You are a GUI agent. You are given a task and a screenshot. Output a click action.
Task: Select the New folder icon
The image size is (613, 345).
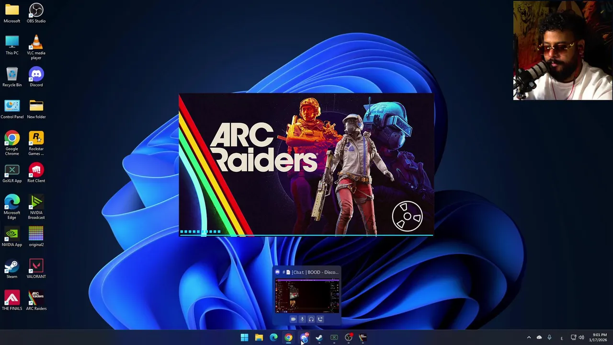[36, 109]
